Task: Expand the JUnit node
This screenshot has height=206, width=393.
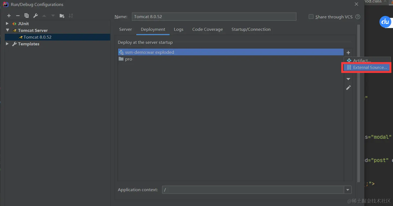Action: pos(7,24)
